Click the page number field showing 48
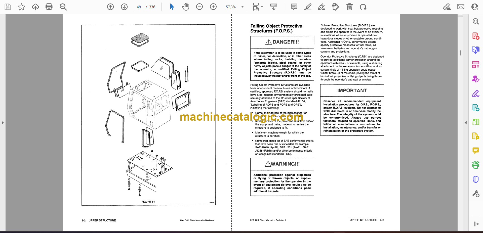 click(139, 7)
